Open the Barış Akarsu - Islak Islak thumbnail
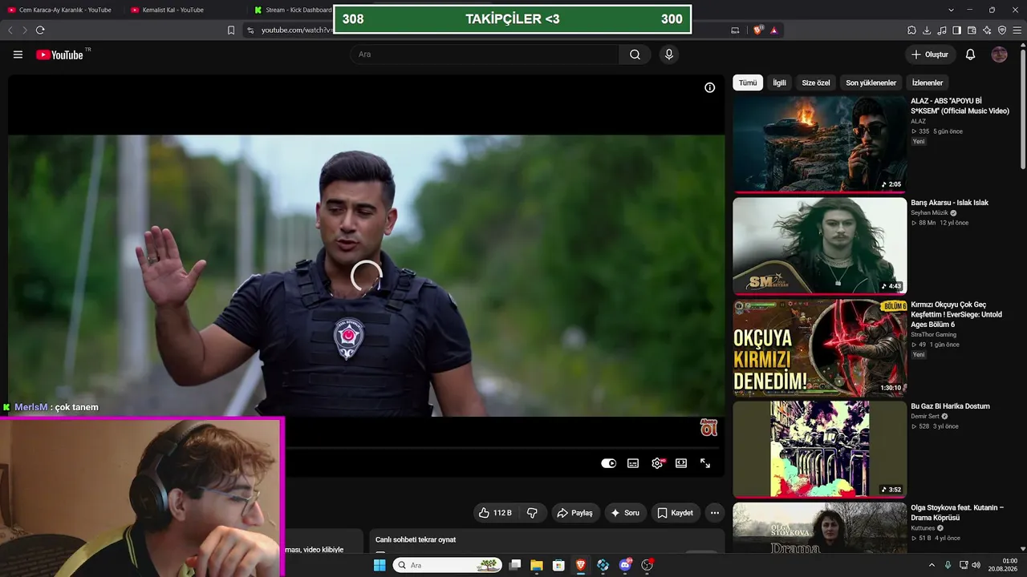This screenshot has height=577, width=1027. click(819, 246)
